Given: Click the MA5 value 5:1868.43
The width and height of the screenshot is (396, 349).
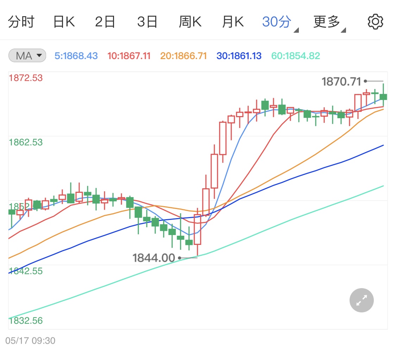Looking at the screenshot, I should pyautogui.click(x=76, y=56).
